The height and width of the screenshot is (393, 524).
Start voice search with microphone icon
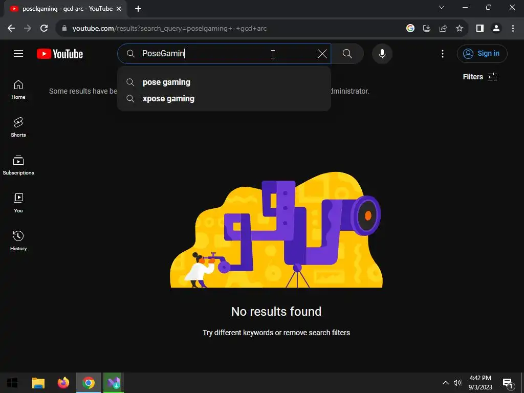point(382,53)
